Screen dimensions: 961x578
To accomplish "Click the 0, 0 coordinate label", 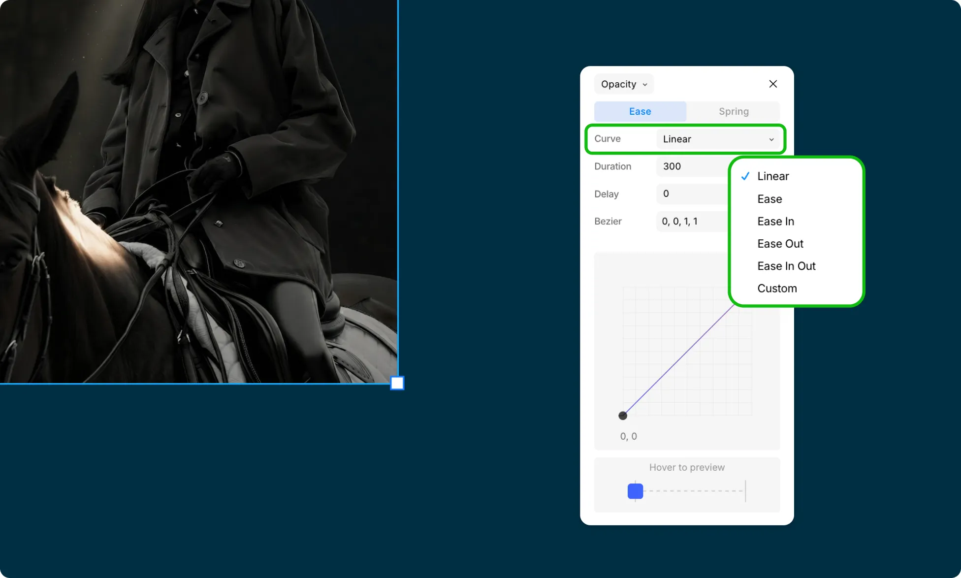I will point(628,436).
